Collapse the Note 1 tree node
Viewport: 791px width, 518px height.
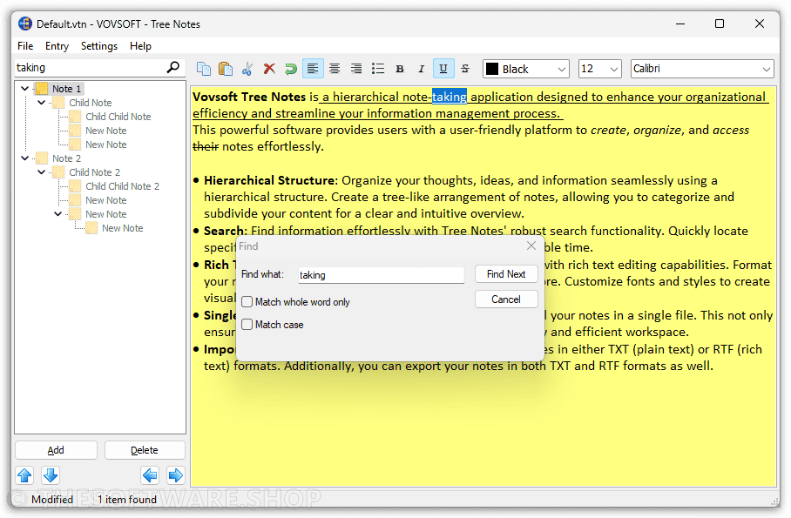tap(24, 88)
